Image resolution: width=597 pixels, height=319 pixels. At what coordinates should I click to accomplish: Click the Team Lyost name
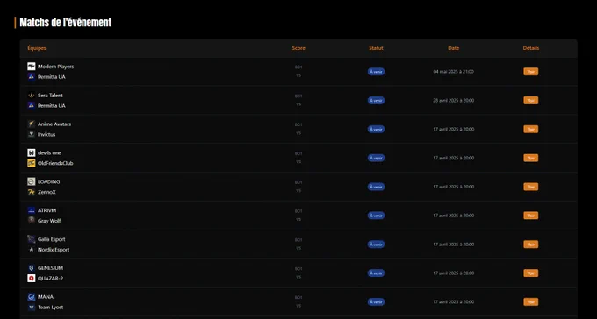(x=50, y=308)
